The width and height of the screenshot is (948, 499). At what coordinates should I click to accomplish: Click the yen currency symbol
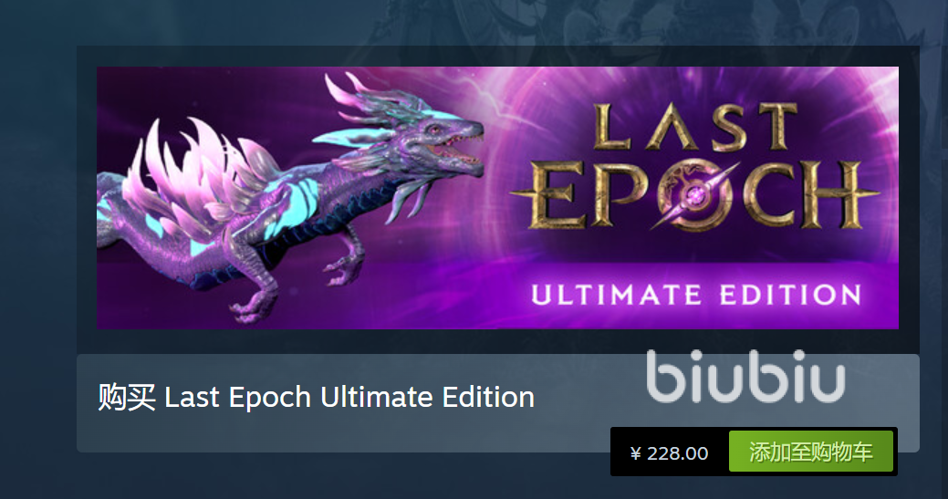click(x=635, y=453)
